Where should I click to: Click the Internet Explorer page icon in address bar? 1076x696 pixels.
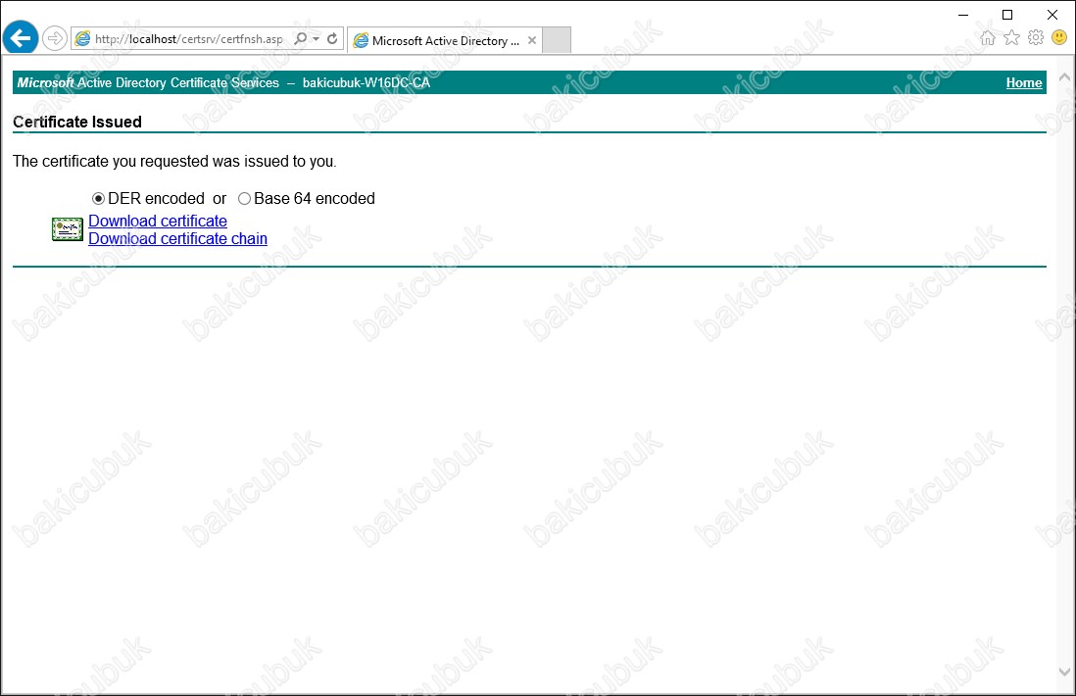click(x=82, y=38)
